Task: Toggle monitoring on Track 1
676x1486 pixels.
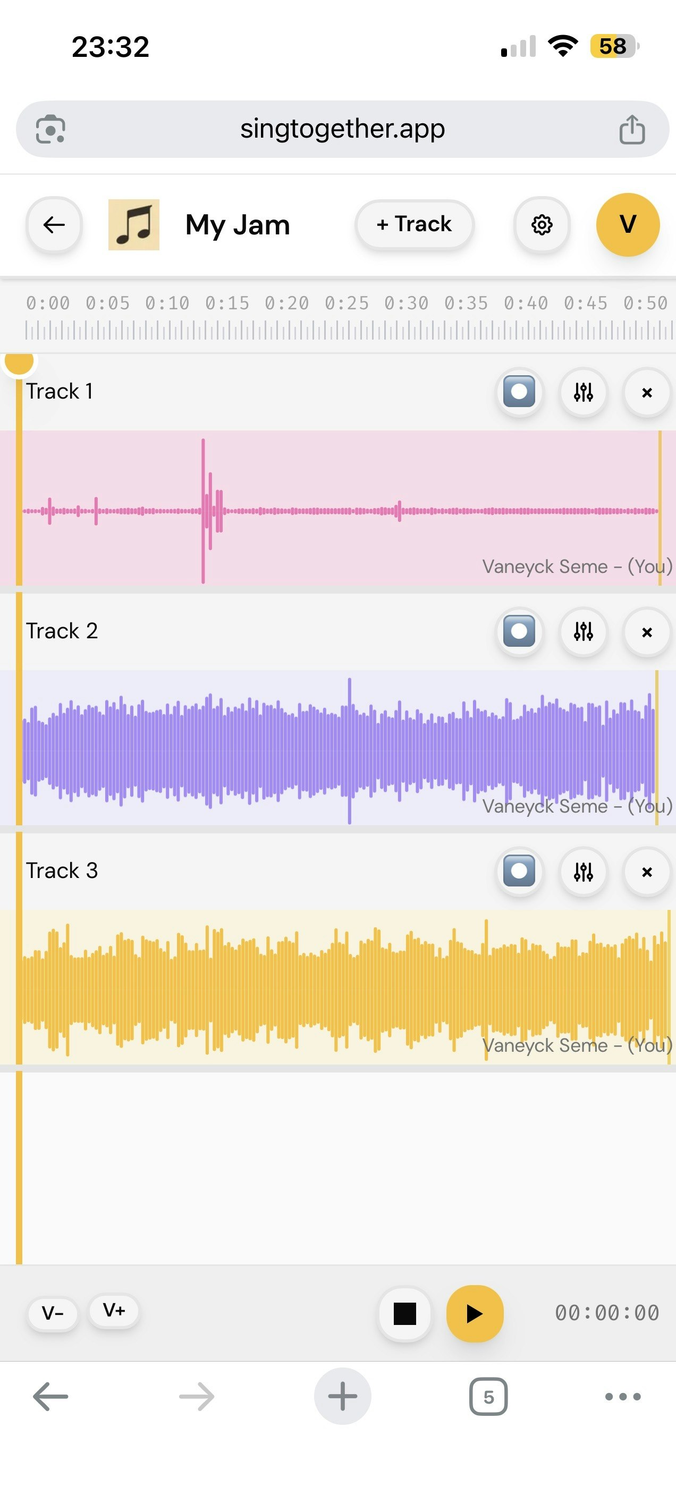Action: point(519,393)
